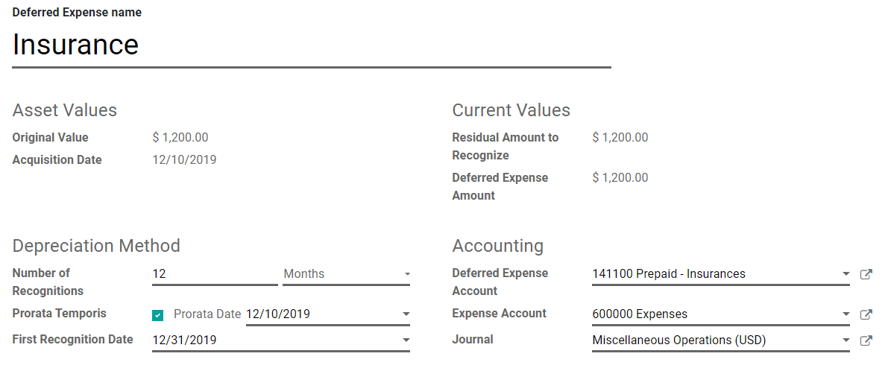Open external link for Journal field

tap(866, 340)
